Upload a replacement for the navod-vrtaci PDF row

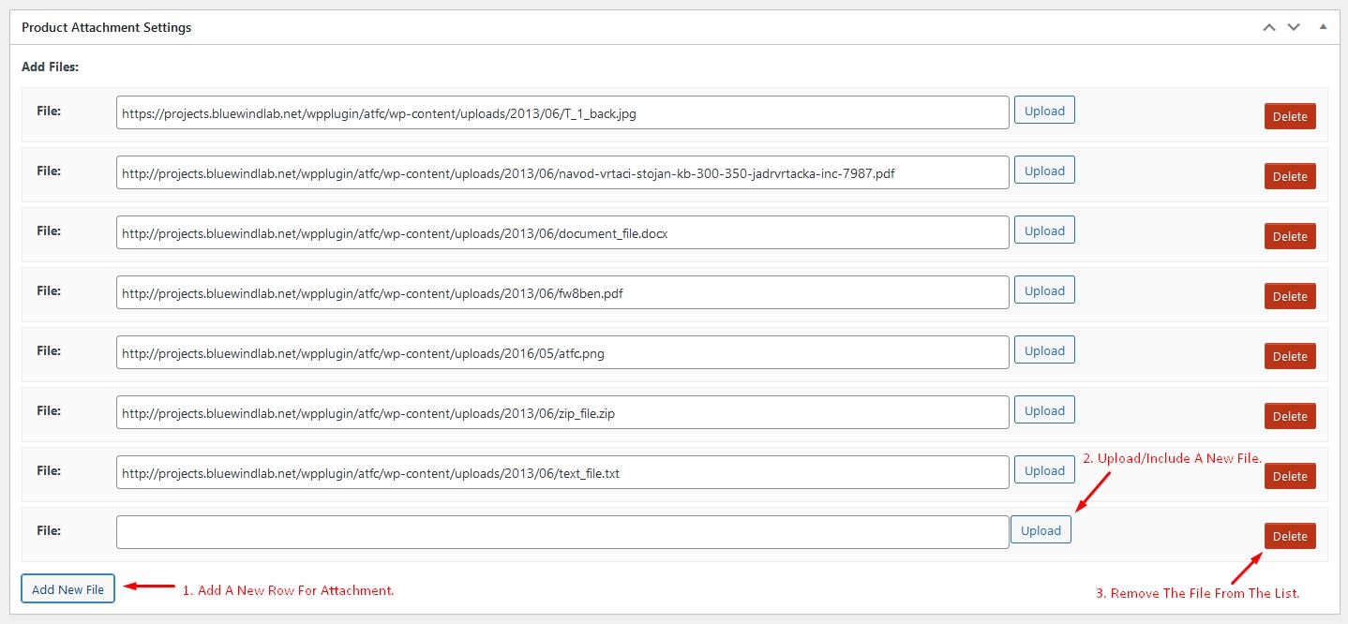(1043, 170)
